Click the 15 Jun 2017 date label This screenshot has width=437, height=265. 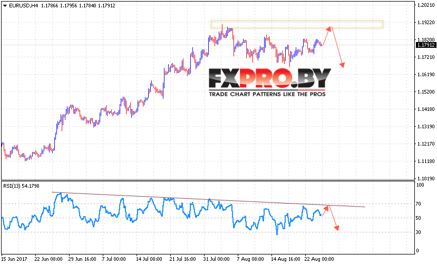pos(14,259)
